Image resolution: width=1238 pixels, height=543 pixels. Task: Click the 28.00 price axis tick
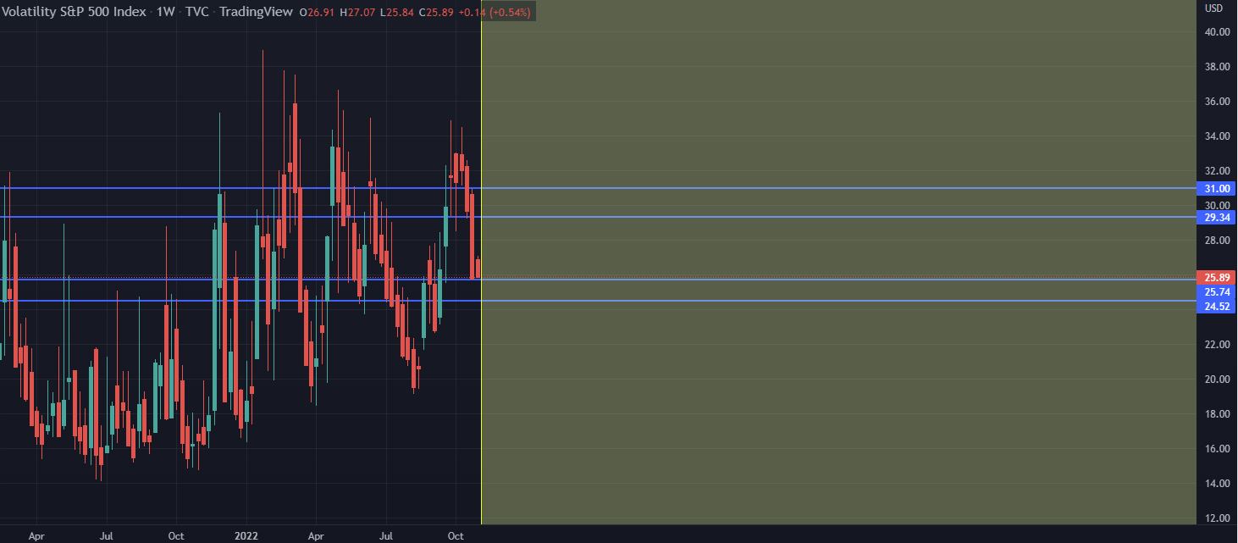pos(1217,241)
